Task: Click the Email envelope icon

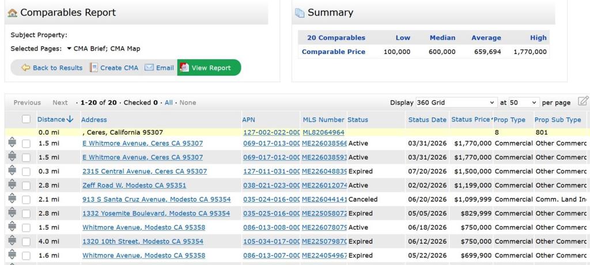Action: tap(149, 68)
